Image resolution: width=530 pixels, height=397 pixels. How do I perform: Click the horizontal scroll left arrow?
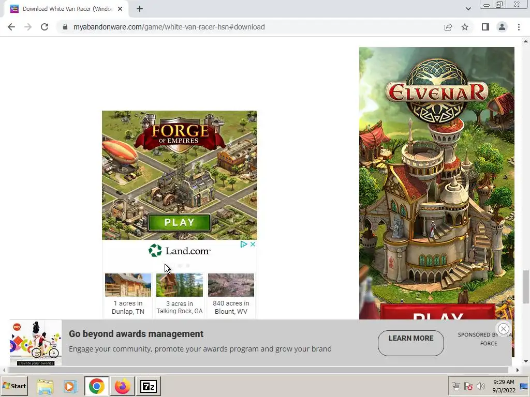point(4,370)
